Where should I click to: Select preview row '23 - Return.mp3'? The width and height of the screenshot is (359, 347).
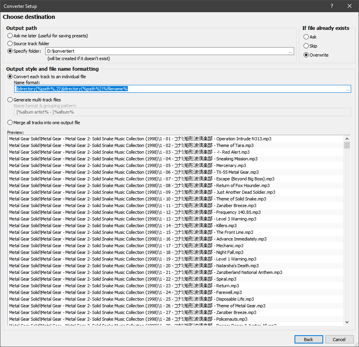[175, 286]
